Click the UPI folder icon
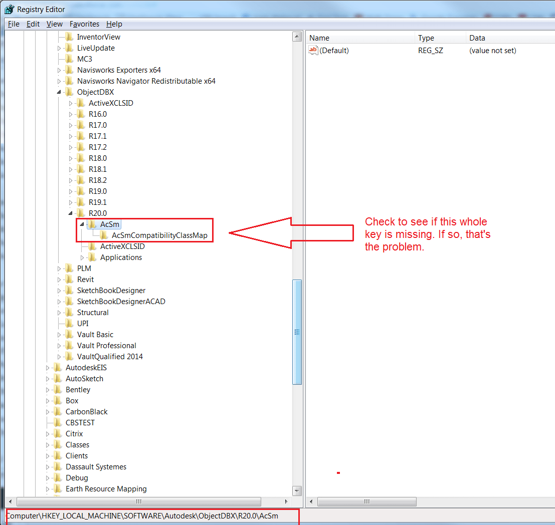 (x=69, y=323)
